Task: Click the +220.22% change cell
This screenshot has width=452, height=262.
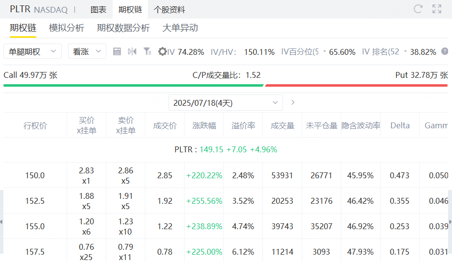Action: coord(204,175)
